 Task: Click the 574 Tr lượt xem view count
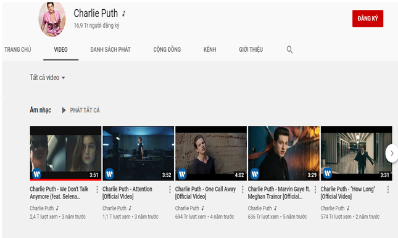(336, 216)
